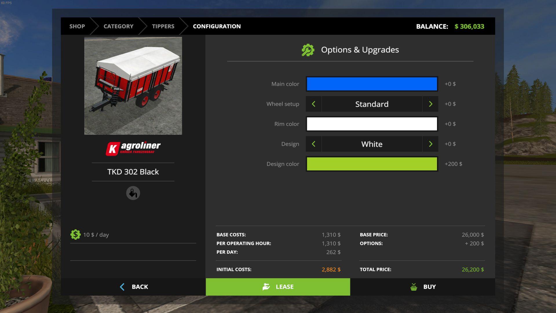Image resolution: width=556 pixels, height=313 pixels.
Task: Click the blue back arrow icon
Action: pos(122,287)
